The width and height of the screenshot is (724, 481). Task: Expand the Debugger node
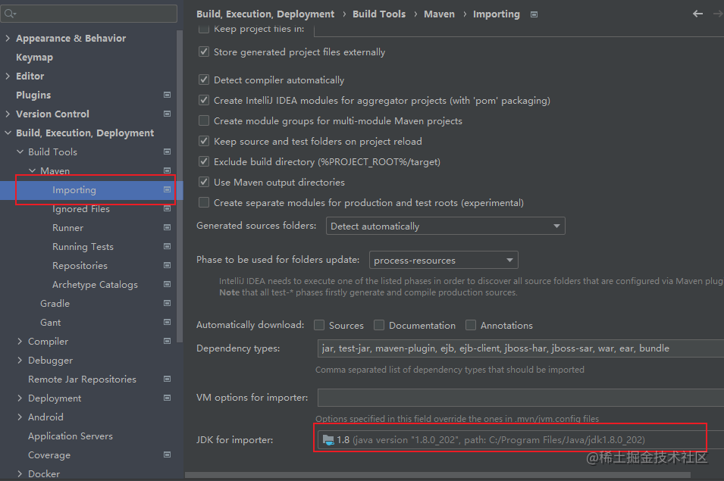[x=20, y=360]
